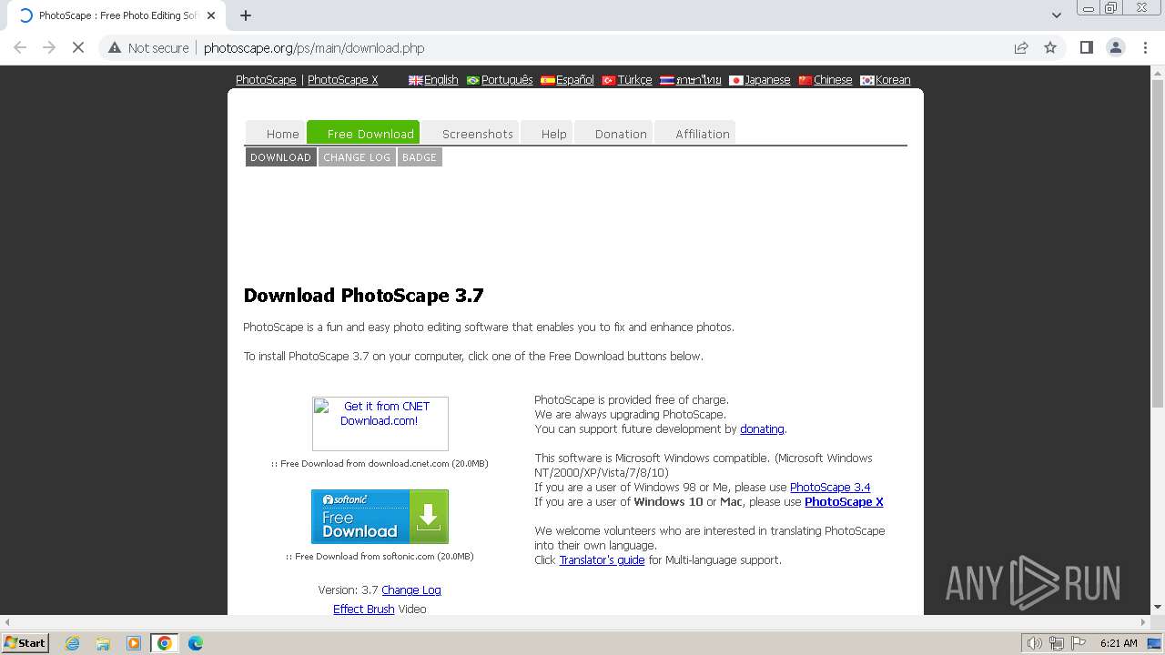This screenshot has width=1165, height=655.
Task: Open the Donation tab
Action: [614, 134]
